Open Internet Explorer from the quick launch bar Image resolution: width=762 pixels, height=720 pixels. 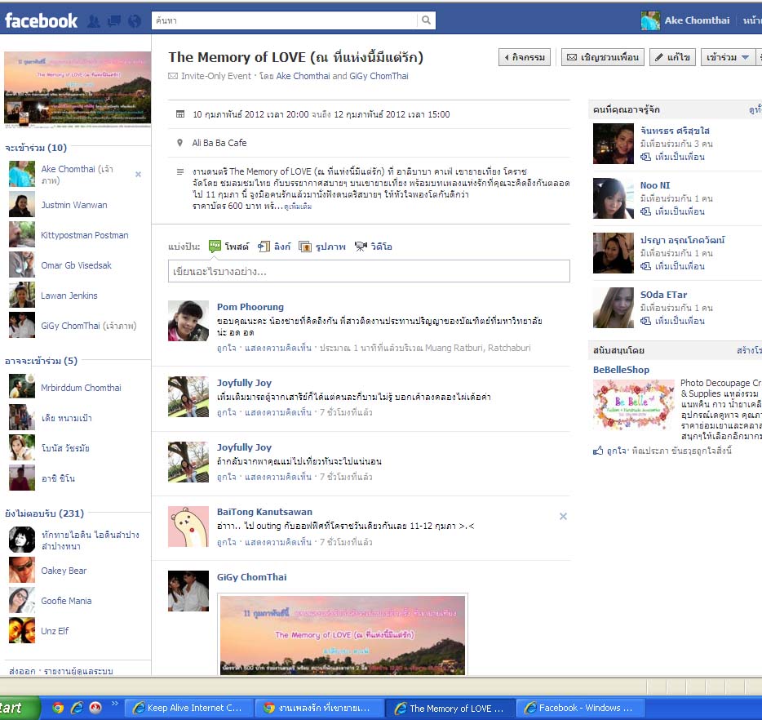[x=77, y=708]
